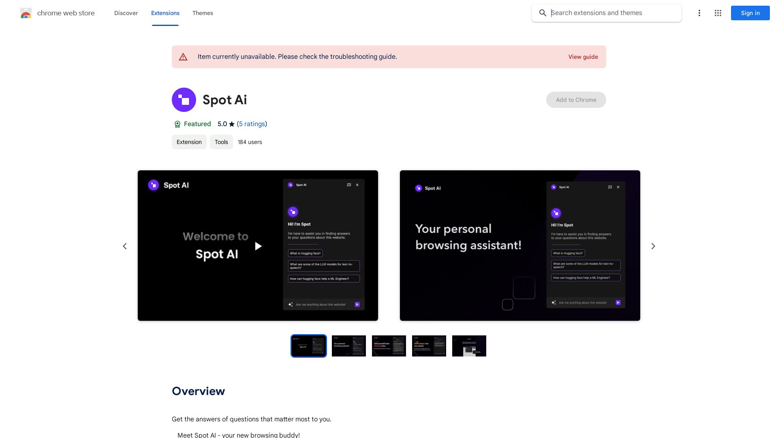The image size is (778, 438).
Task: Open the View guide link
Action: (x=583, y=57)
